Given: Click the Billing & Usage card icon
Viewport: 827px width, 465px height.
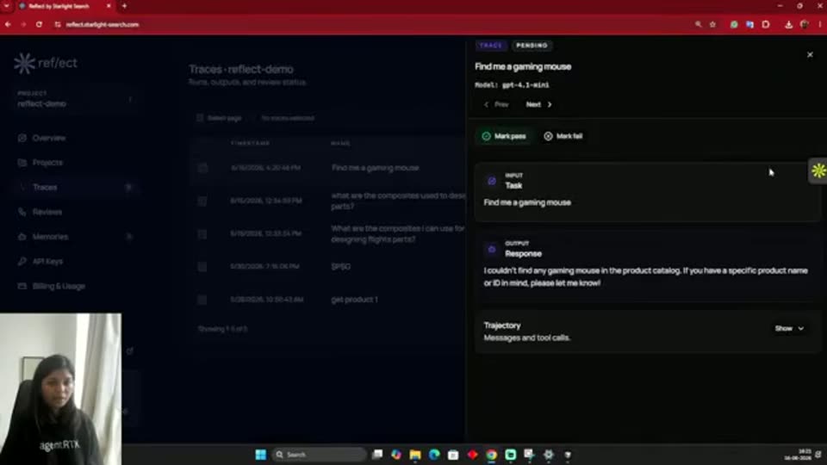Looking at the screenshot, I should click(22, 286).
